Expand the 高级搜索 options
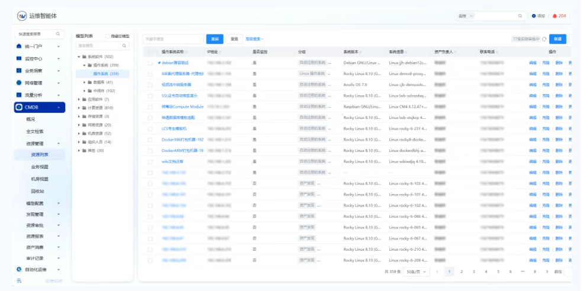This screenshot has width=584, height=291. [254, 39]
